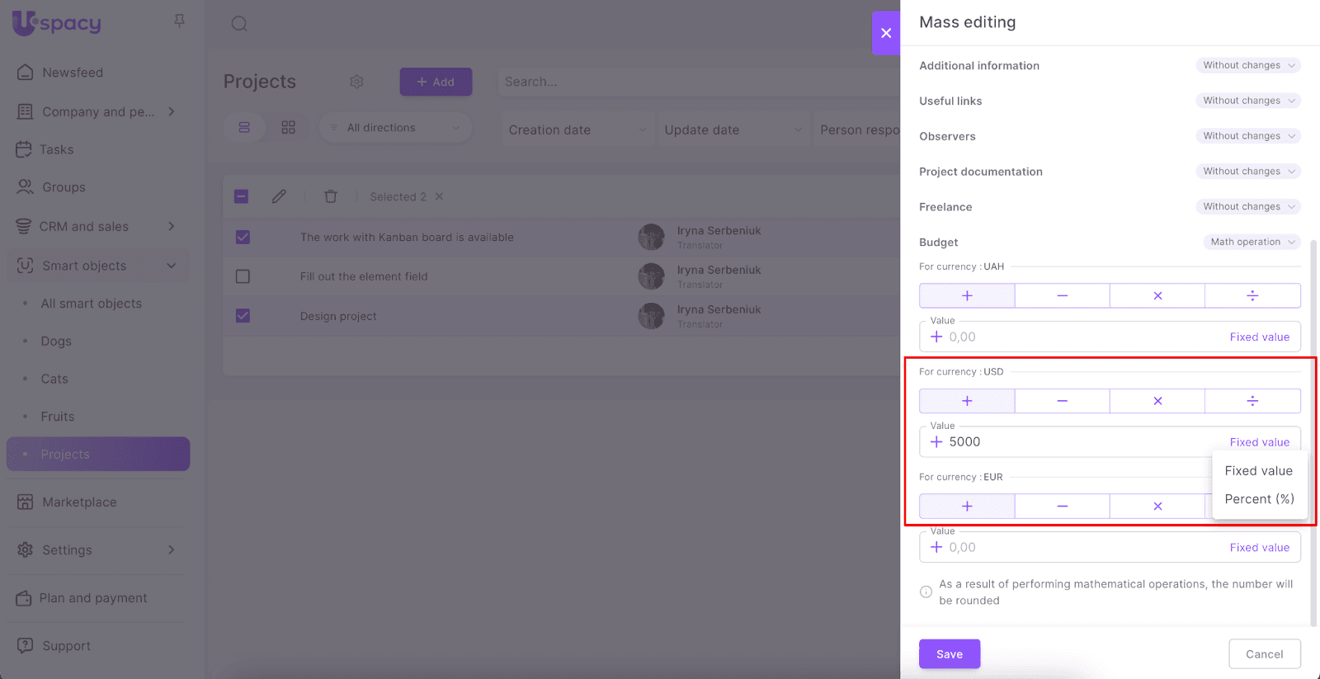The image size is (1320, 679).
Task: Cancel the mass editing
Action: (1264, 654)
